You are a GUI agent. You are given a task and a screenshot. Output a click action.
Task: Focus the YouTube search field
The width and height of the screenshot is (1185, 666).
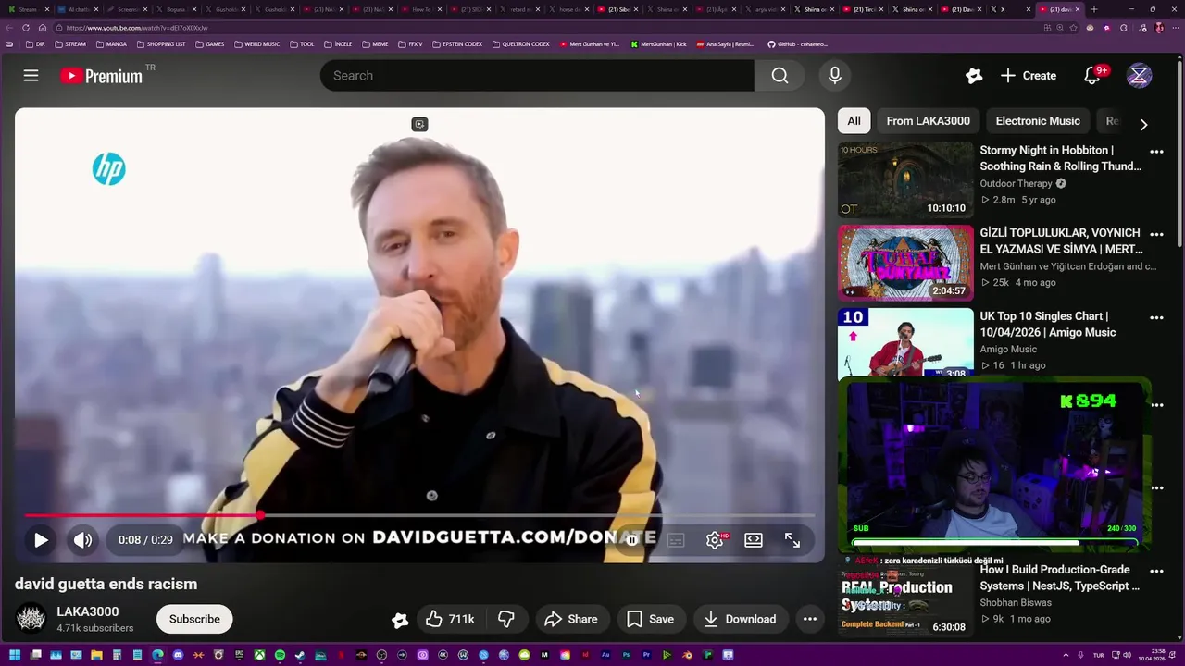(x=537, y=76)
